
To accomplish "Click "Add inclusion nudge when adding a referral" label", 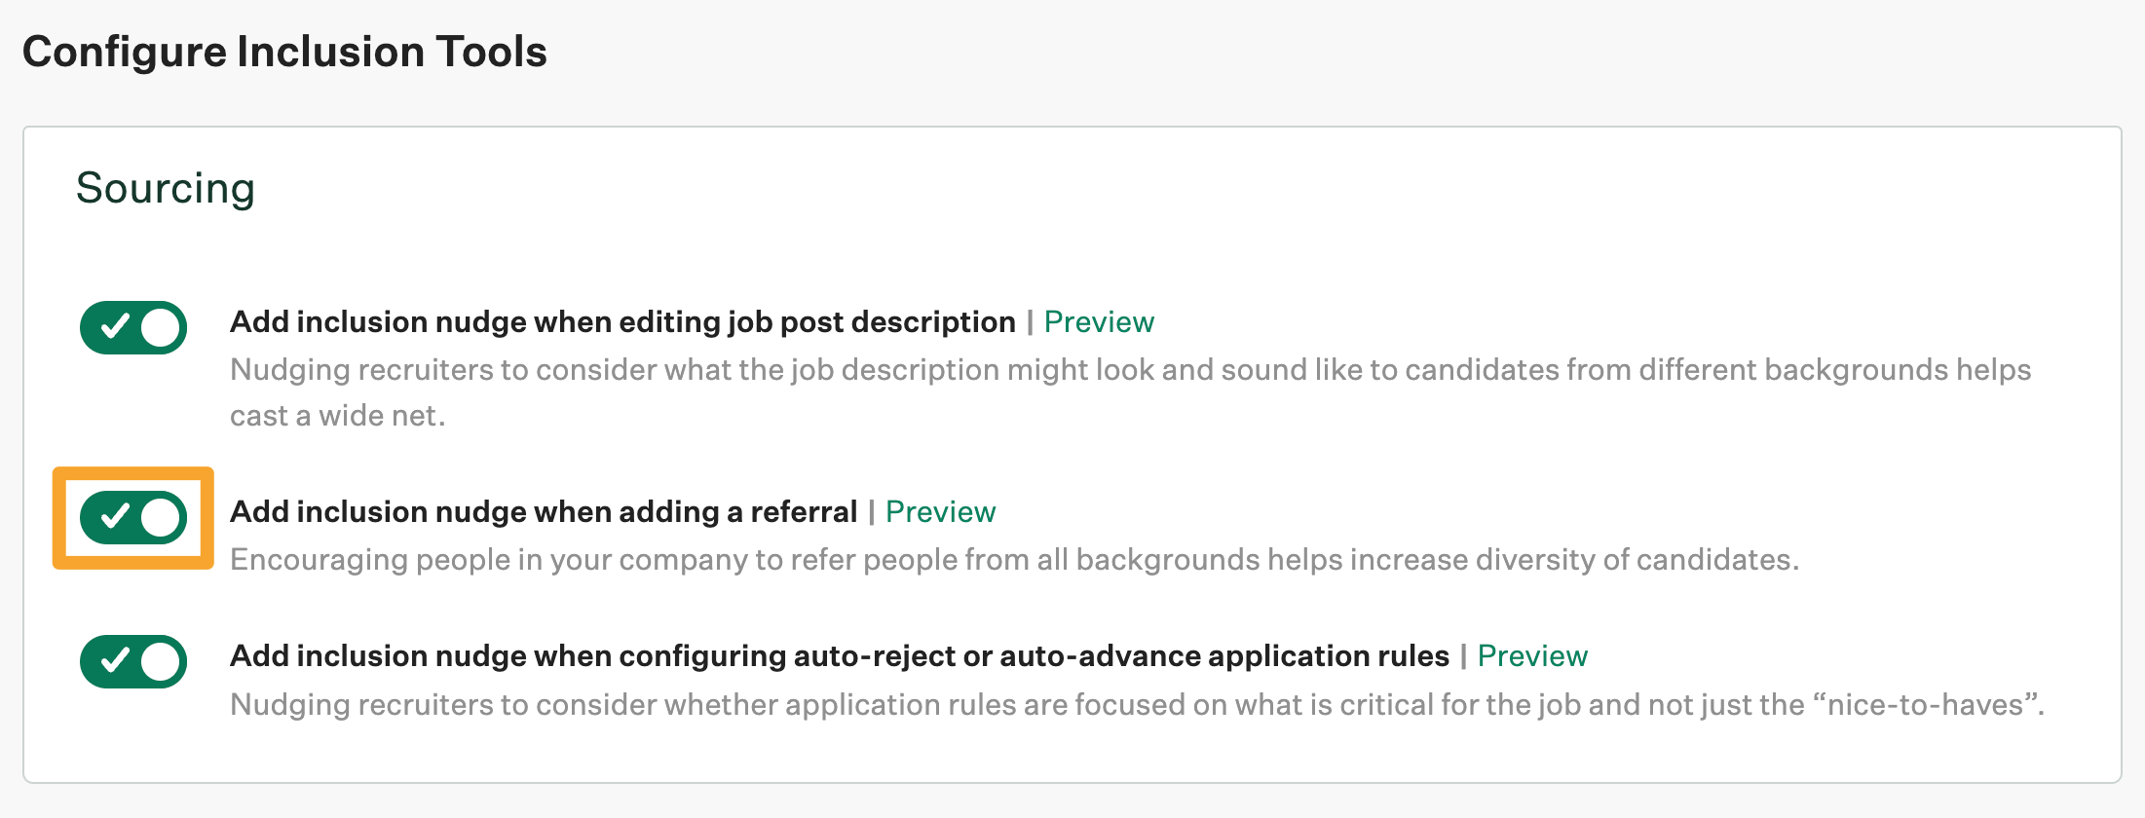I will [544, 512].
